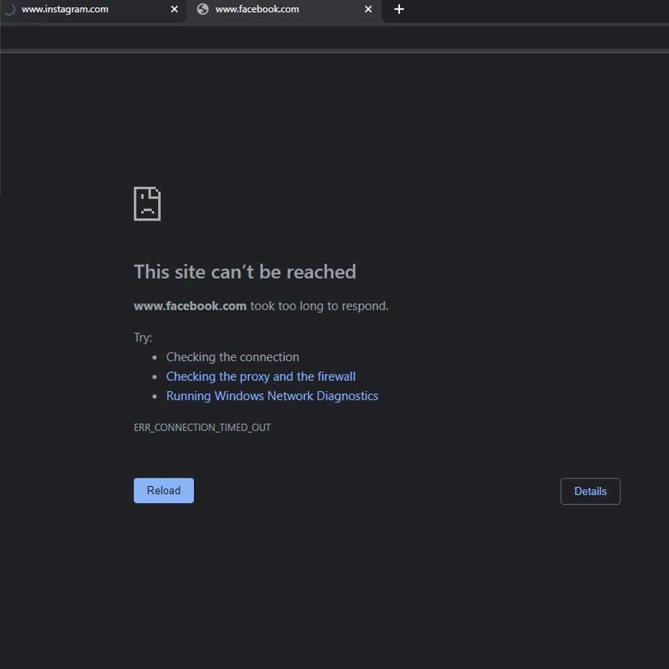Click the 'Try:' label text
Viewport: 669px width, 669px height.
point(143,338)
